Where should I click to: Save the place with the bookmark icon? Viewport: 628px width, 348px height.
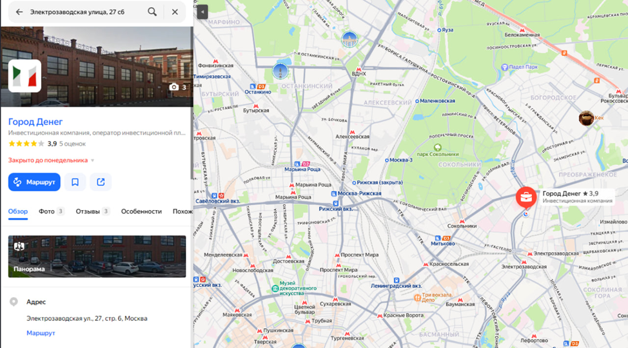pos(75,182)
